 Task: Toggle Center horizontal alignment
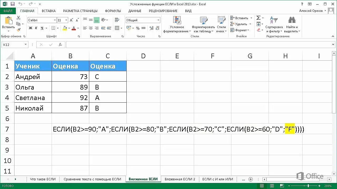tap(91, 28)
